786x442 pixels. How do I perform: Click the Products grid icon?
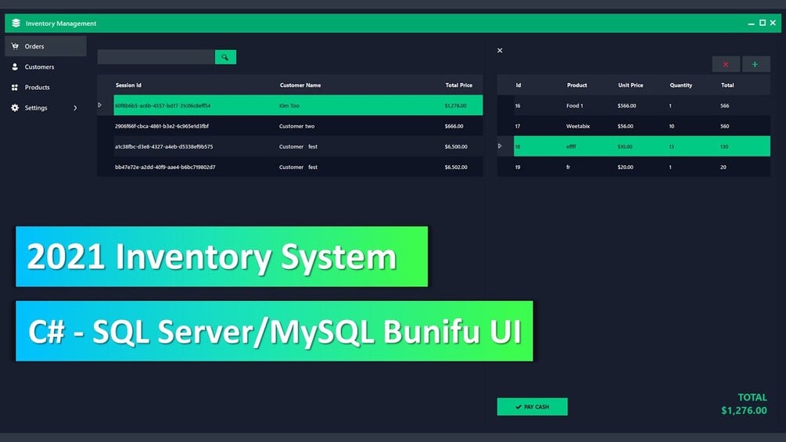click(x=15, y=87)
